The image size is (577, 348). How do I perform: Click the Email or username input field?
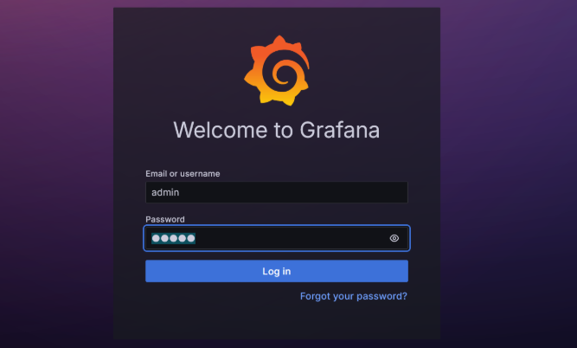click(x=277, y=192)
